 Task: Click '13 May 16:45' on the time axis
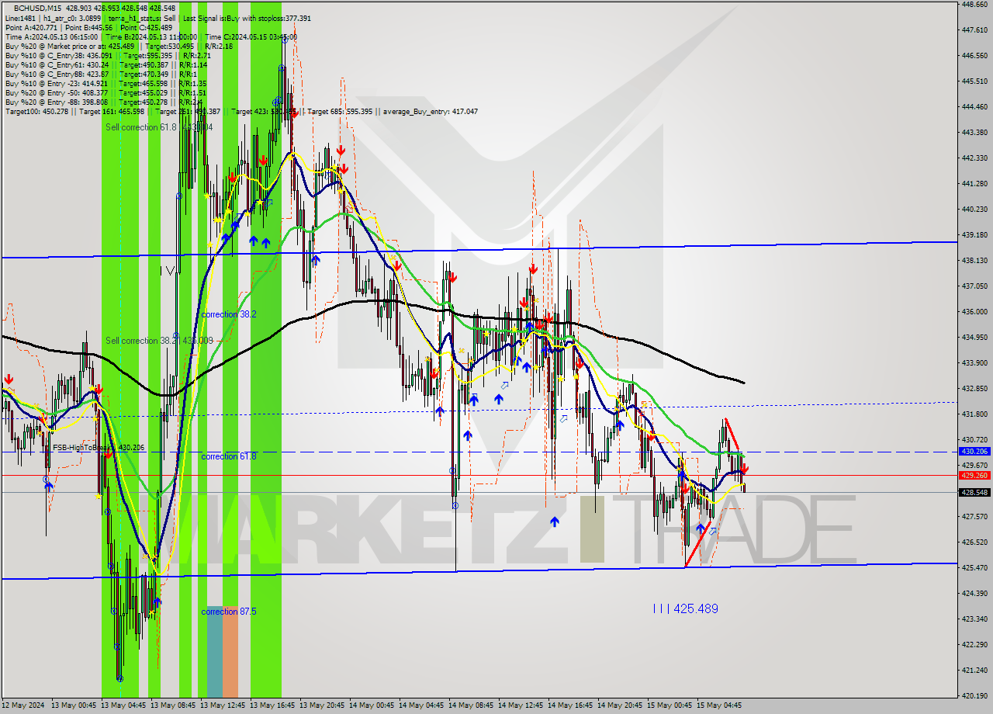coord(272,705)
